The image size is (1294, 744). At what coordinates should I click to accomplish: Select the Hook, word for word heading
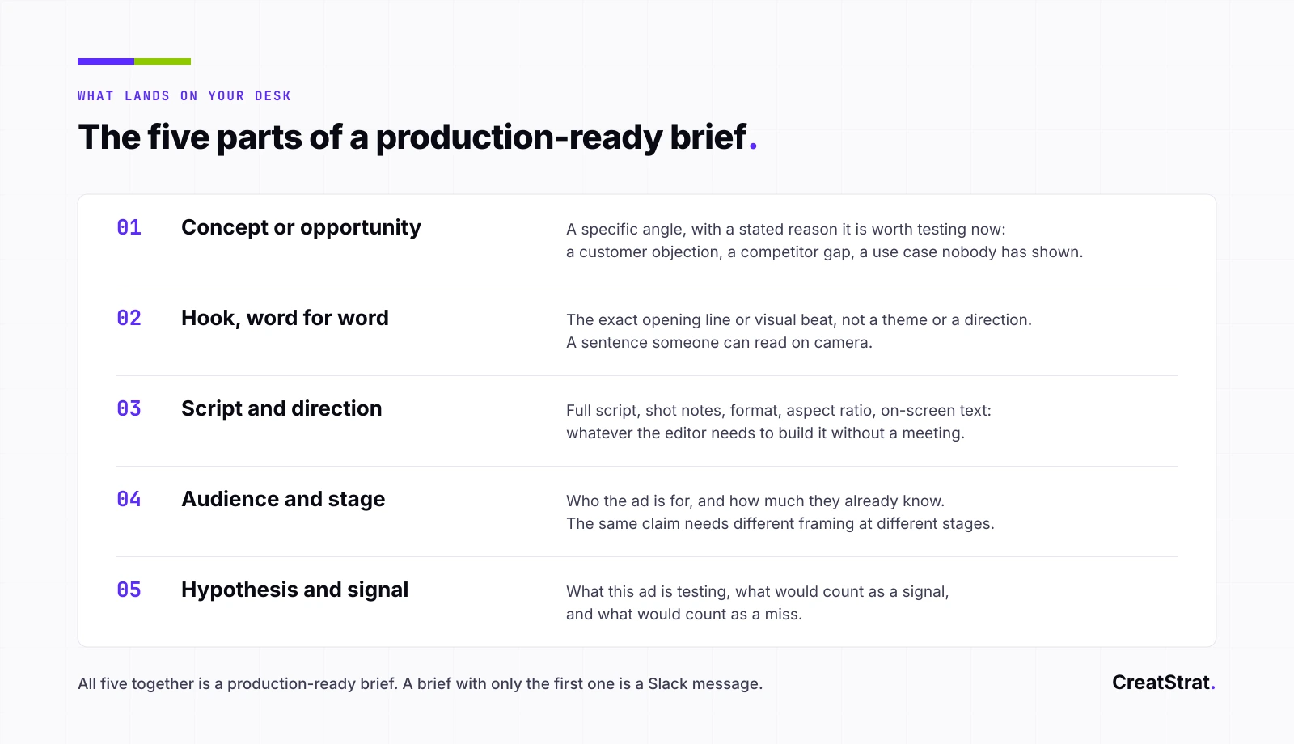(x=285, y=318)
